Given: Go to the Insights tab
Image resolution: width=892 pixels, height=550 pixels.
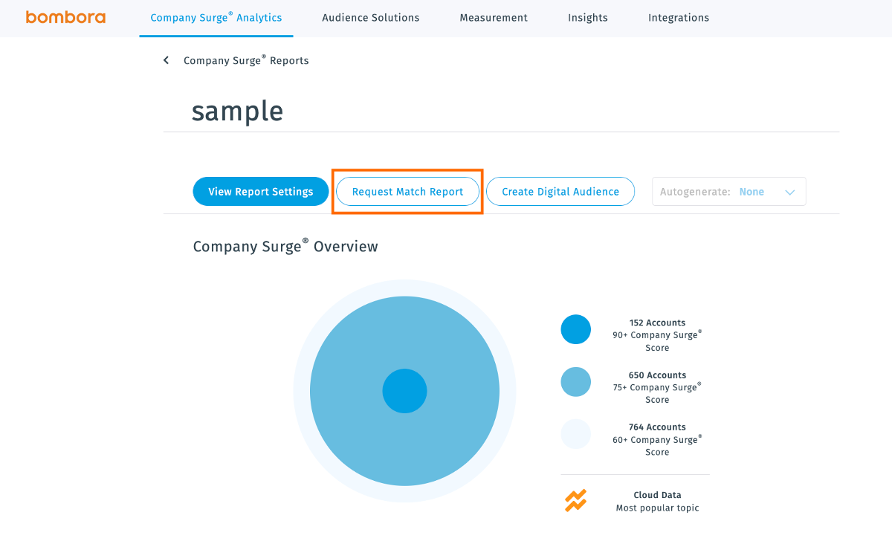Looking at the screenshot, I should click(x=587, y=17).
